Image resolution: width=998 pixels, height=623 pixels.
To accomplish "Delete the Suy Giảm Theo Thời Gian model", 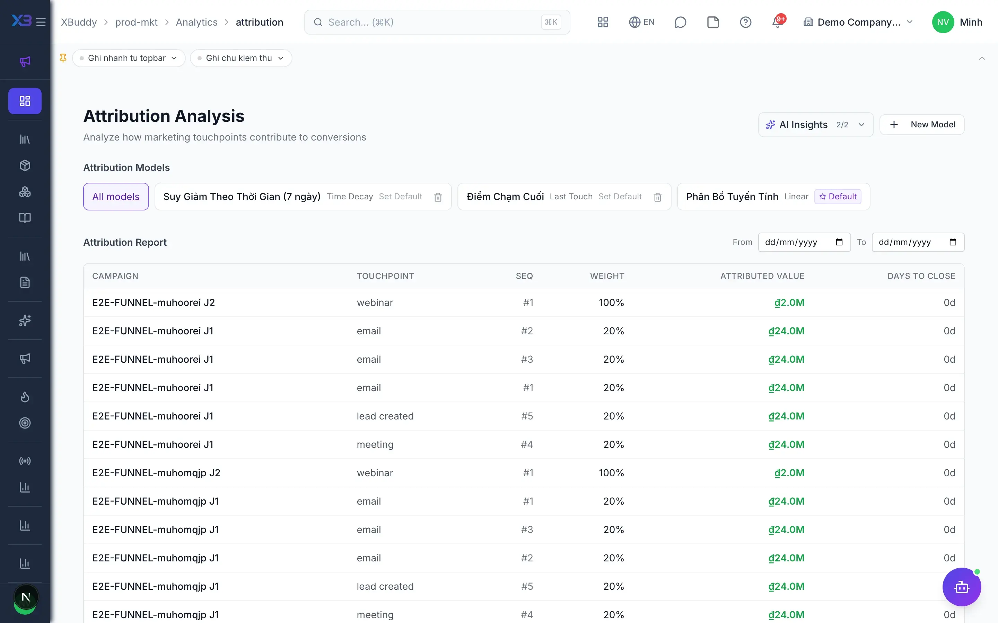I will pyautogui.click(x=438, y=197).
